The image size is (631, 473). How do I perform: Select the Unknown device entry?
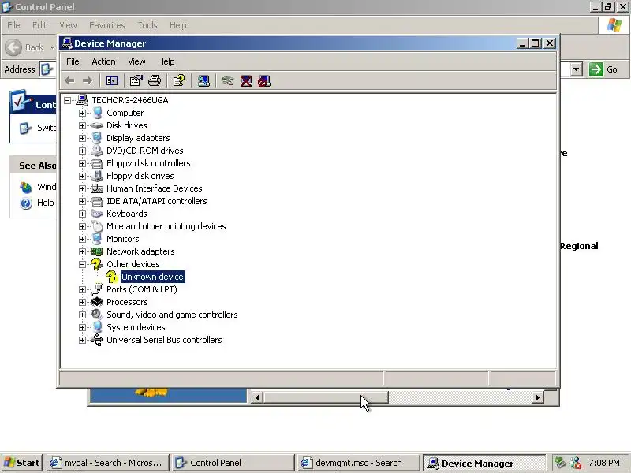tap(152, 277)
